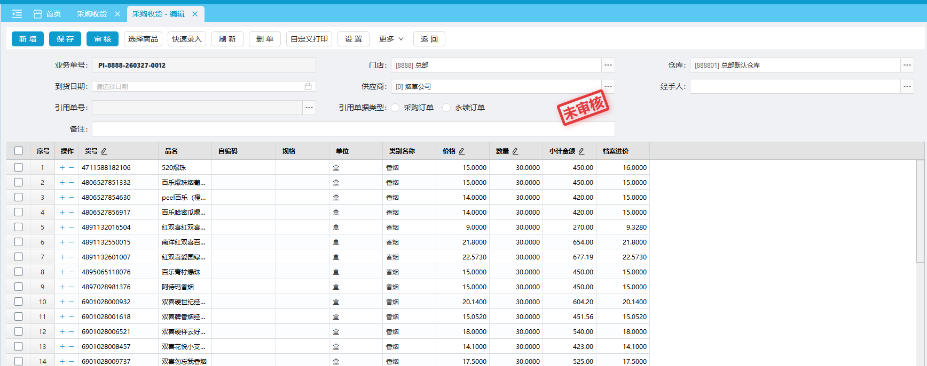Click the edit pencil icon beside 小计金额
Image resolution: width=927 pixels, height=366 pixels.
coord(582,151)
